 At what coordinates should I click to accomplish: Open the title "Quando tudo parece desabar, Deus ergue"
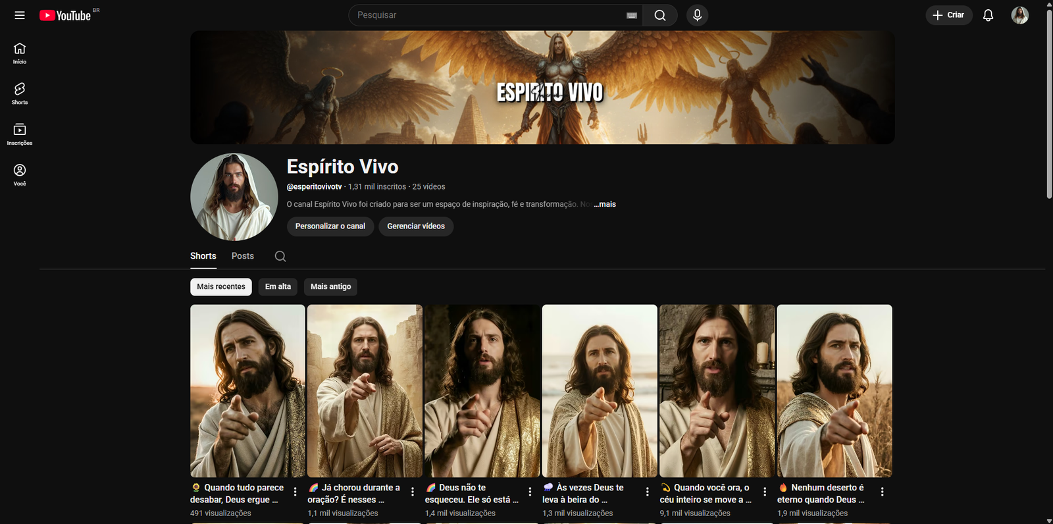(237, 494)
